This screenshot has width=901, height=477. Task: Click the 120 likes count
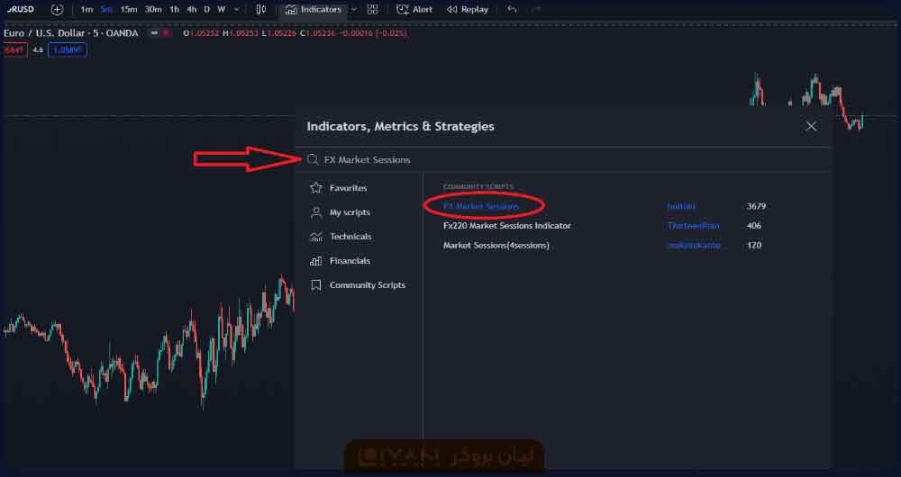click(x=754, y=245)
